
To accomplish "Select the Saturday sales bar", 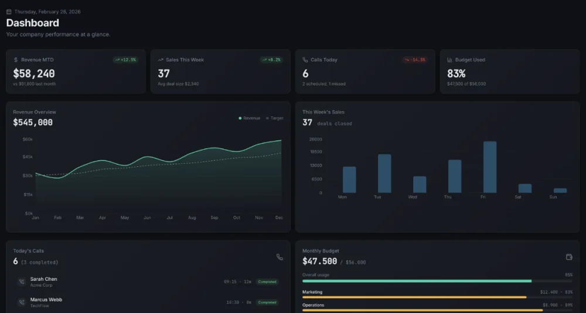I will point(525,188).
